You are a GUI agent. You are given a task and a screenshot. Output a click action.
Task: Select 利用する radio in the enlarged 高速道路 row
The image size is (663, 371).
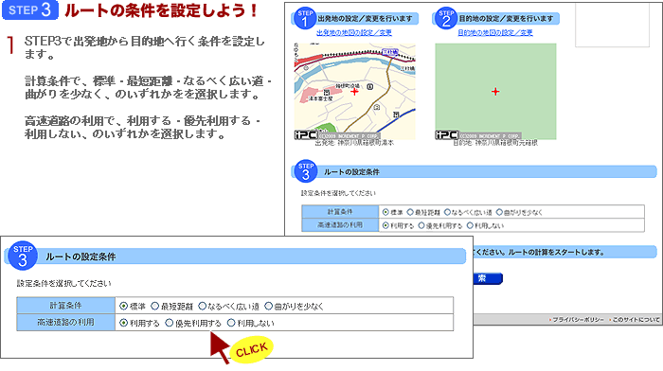(123, 323)
